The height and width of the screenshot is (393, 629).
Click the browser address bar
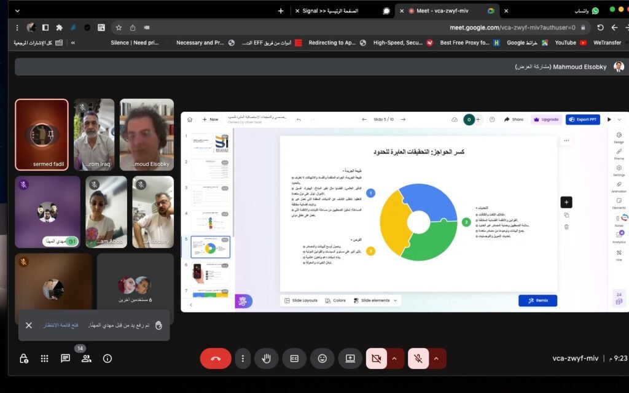(x=356, y=28)
